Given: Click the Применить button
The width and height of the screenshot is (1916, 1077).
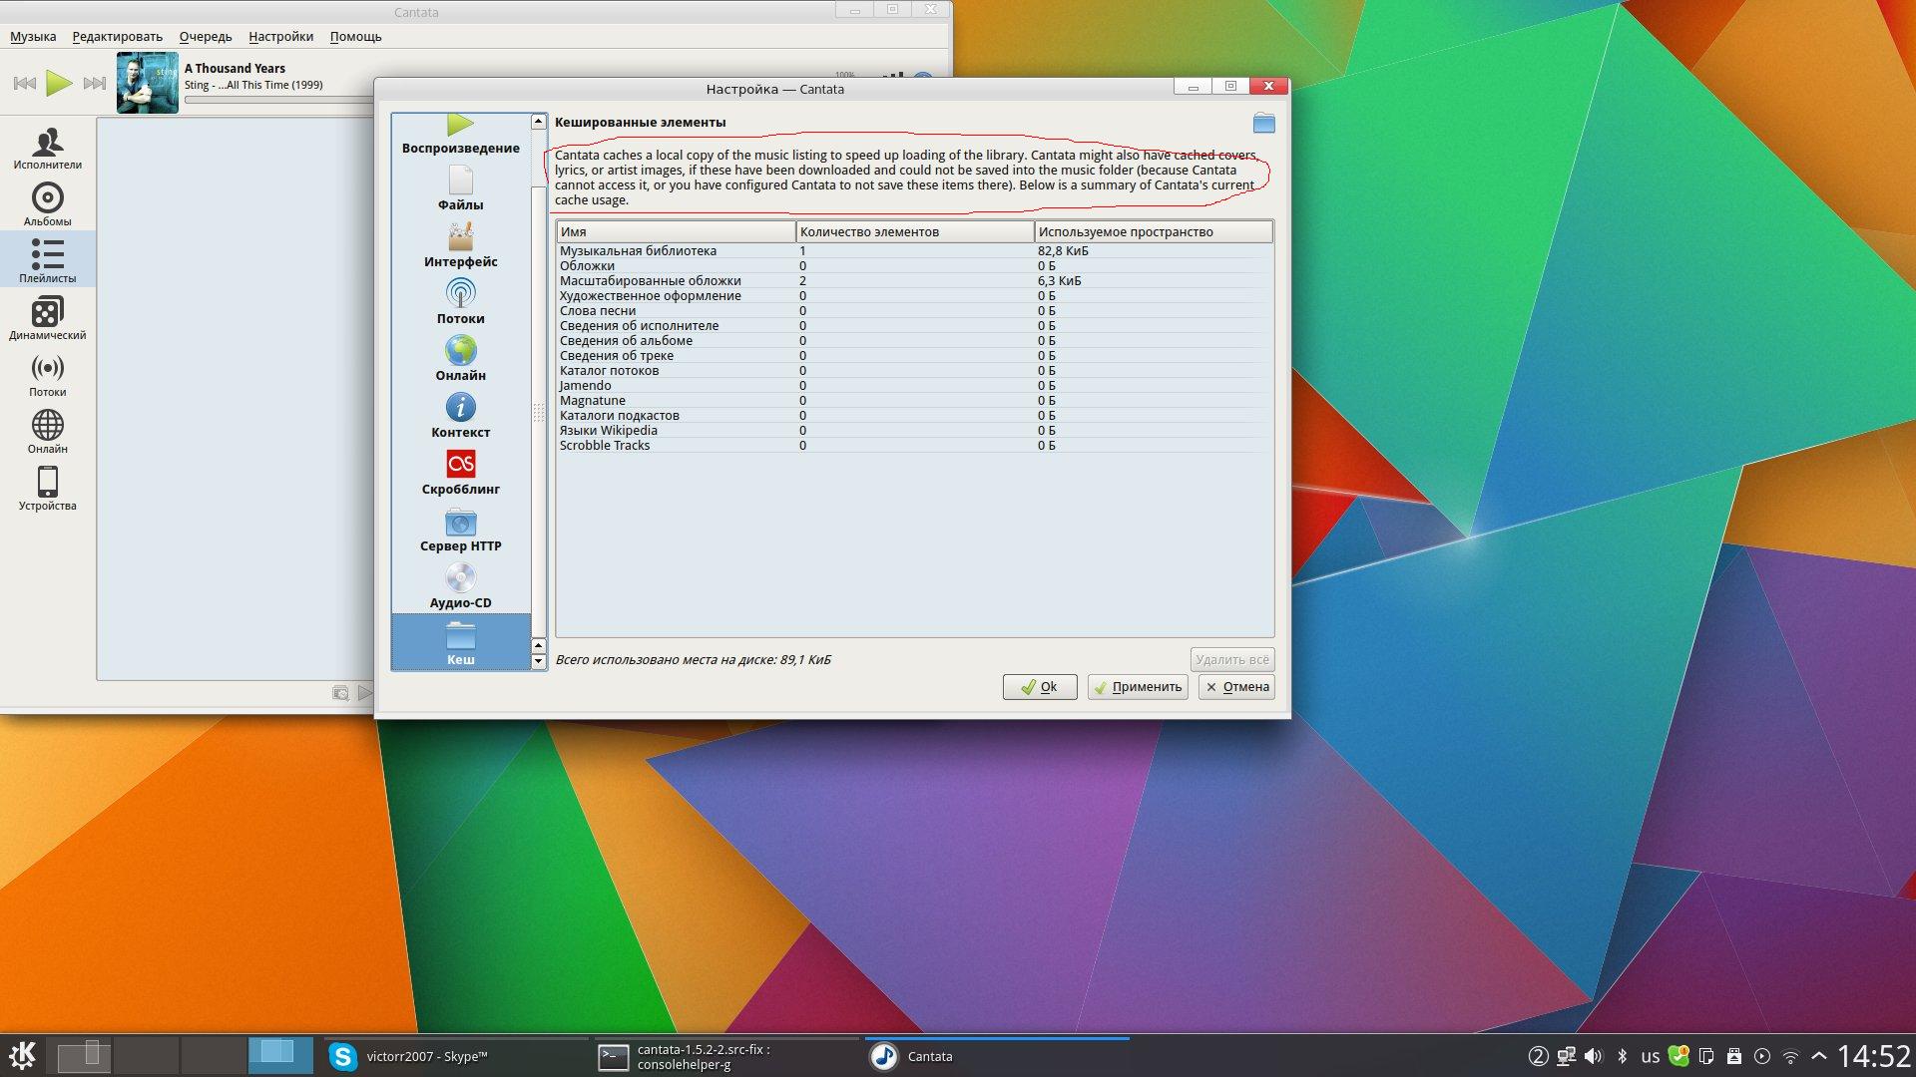Looking at the screenshot, I should (x=1137, y=687).
